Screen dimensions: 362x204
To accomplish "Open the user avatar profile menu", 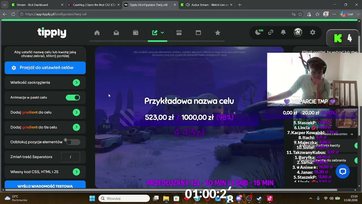I will (x=298, y=33).
